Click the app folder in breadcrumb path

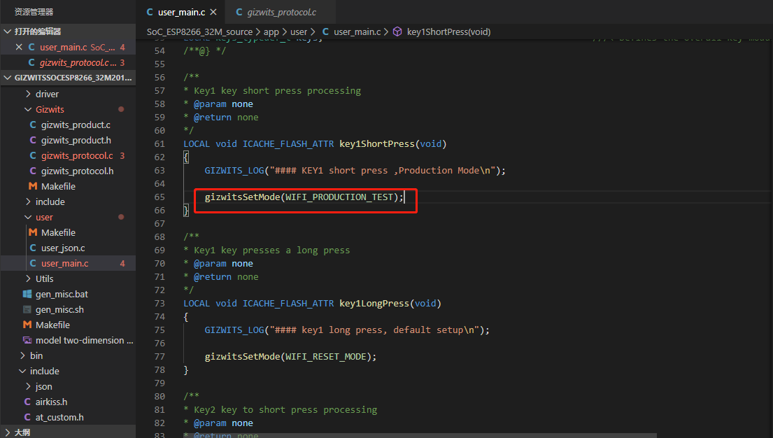pyautogui.click(x=271, y=31)
